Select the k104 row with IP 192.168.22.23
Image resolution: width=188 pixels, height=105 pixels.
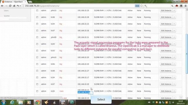37,24
